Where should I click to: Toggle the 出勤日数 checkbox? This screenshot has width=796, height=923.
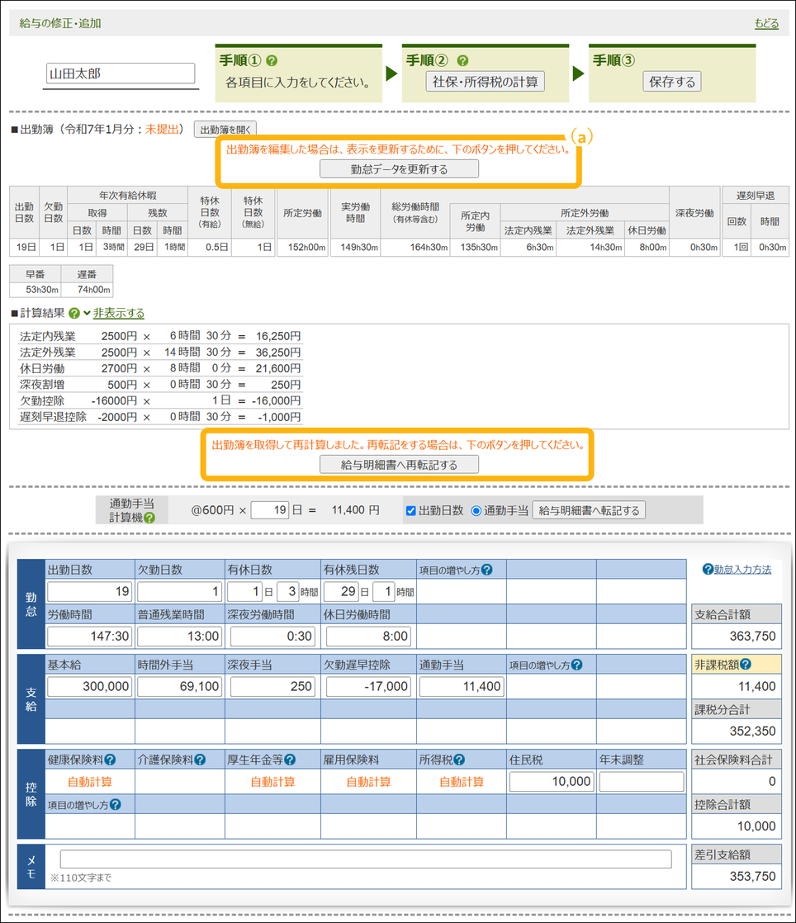[x=411, y=511]
